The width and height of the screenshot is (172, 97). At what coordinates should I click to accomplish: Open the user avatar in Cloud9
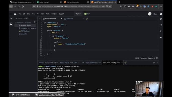point(150,14)
